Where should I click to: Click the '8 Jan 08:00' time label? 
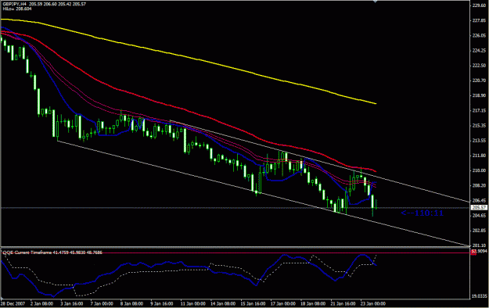[x=131, y=303]
